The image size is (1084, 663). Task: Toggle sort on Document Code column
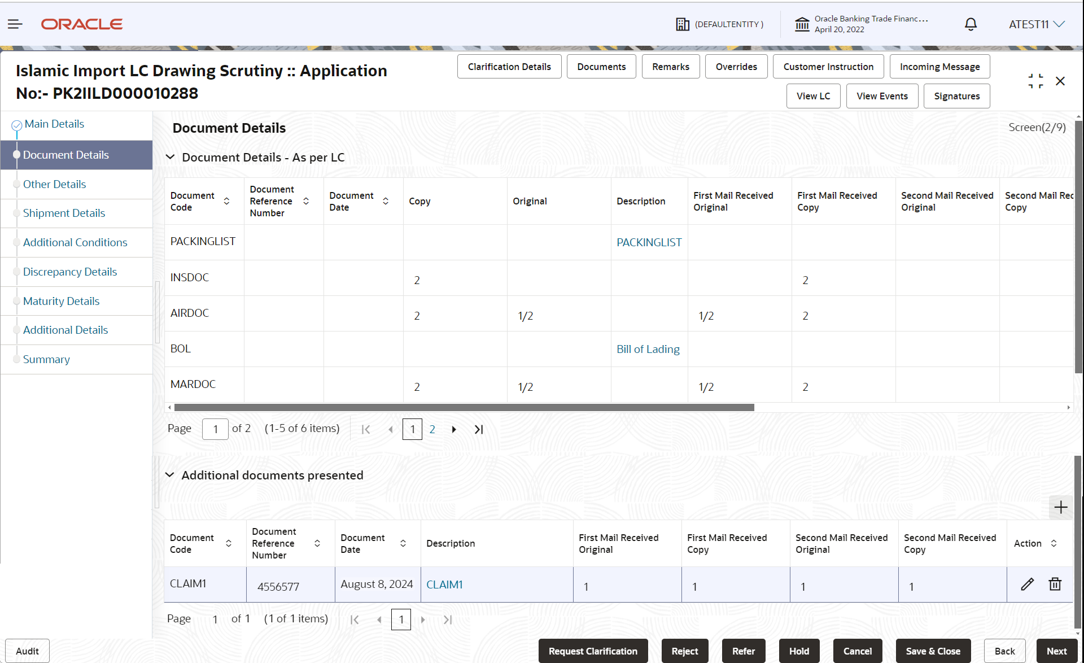(226, 200)
